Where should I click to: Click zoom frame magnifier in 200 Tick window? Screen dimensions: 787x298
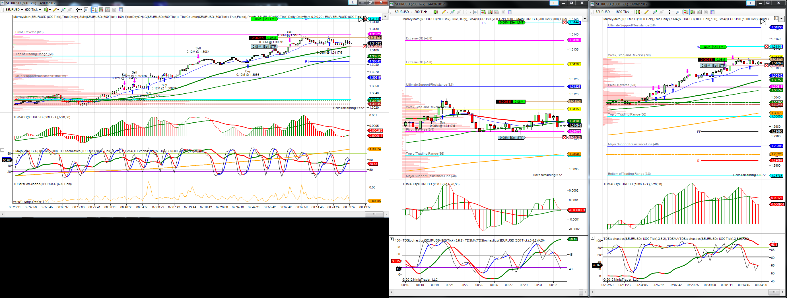pyautogui.click(x=475, y=12)
